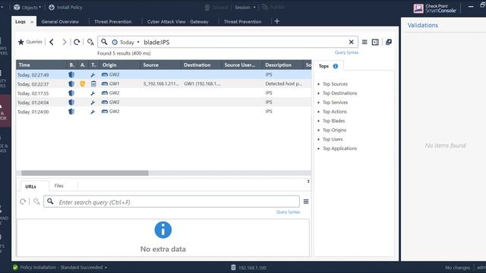The width and height of the screenshot is (486, 273).
Task: Click the Publish button
Action: 273,7
